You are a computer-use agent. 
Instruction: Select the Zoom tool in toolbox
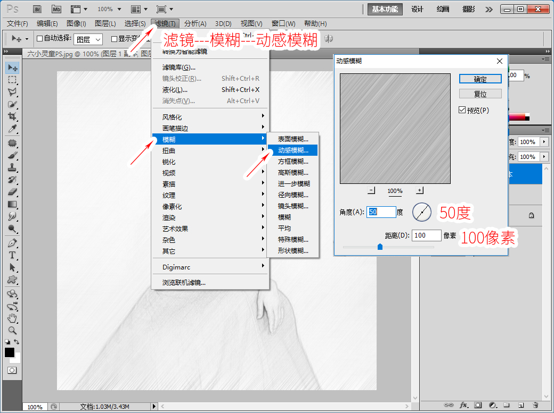(x=12, y=331)
